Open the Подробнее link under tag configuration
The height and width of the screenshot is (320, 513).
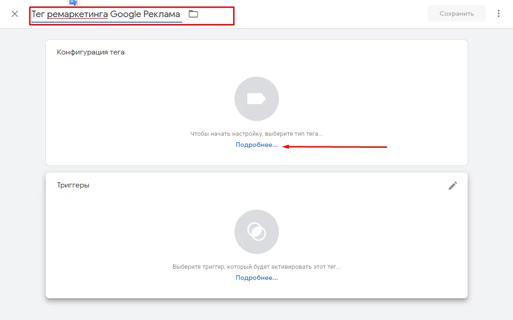click(x=256, y=145)
